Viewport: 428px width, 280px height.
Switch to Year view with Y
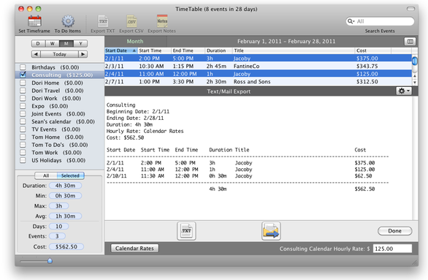click(x=80, y=43)
